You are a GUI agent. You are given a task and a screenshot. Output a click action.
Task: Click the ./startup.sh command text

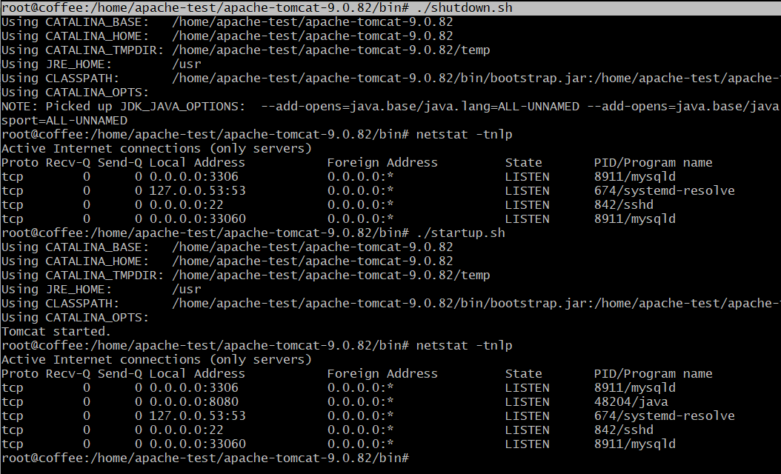click(x=460, y=233)
